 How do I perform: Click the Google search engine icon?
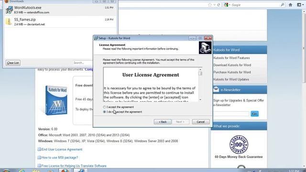226,5
